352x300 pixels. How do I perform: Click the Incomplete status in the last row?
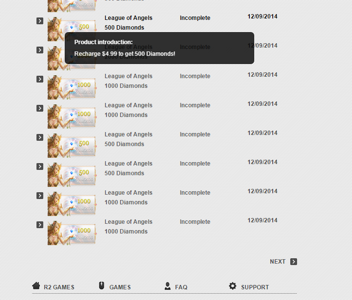click(195, 222)
